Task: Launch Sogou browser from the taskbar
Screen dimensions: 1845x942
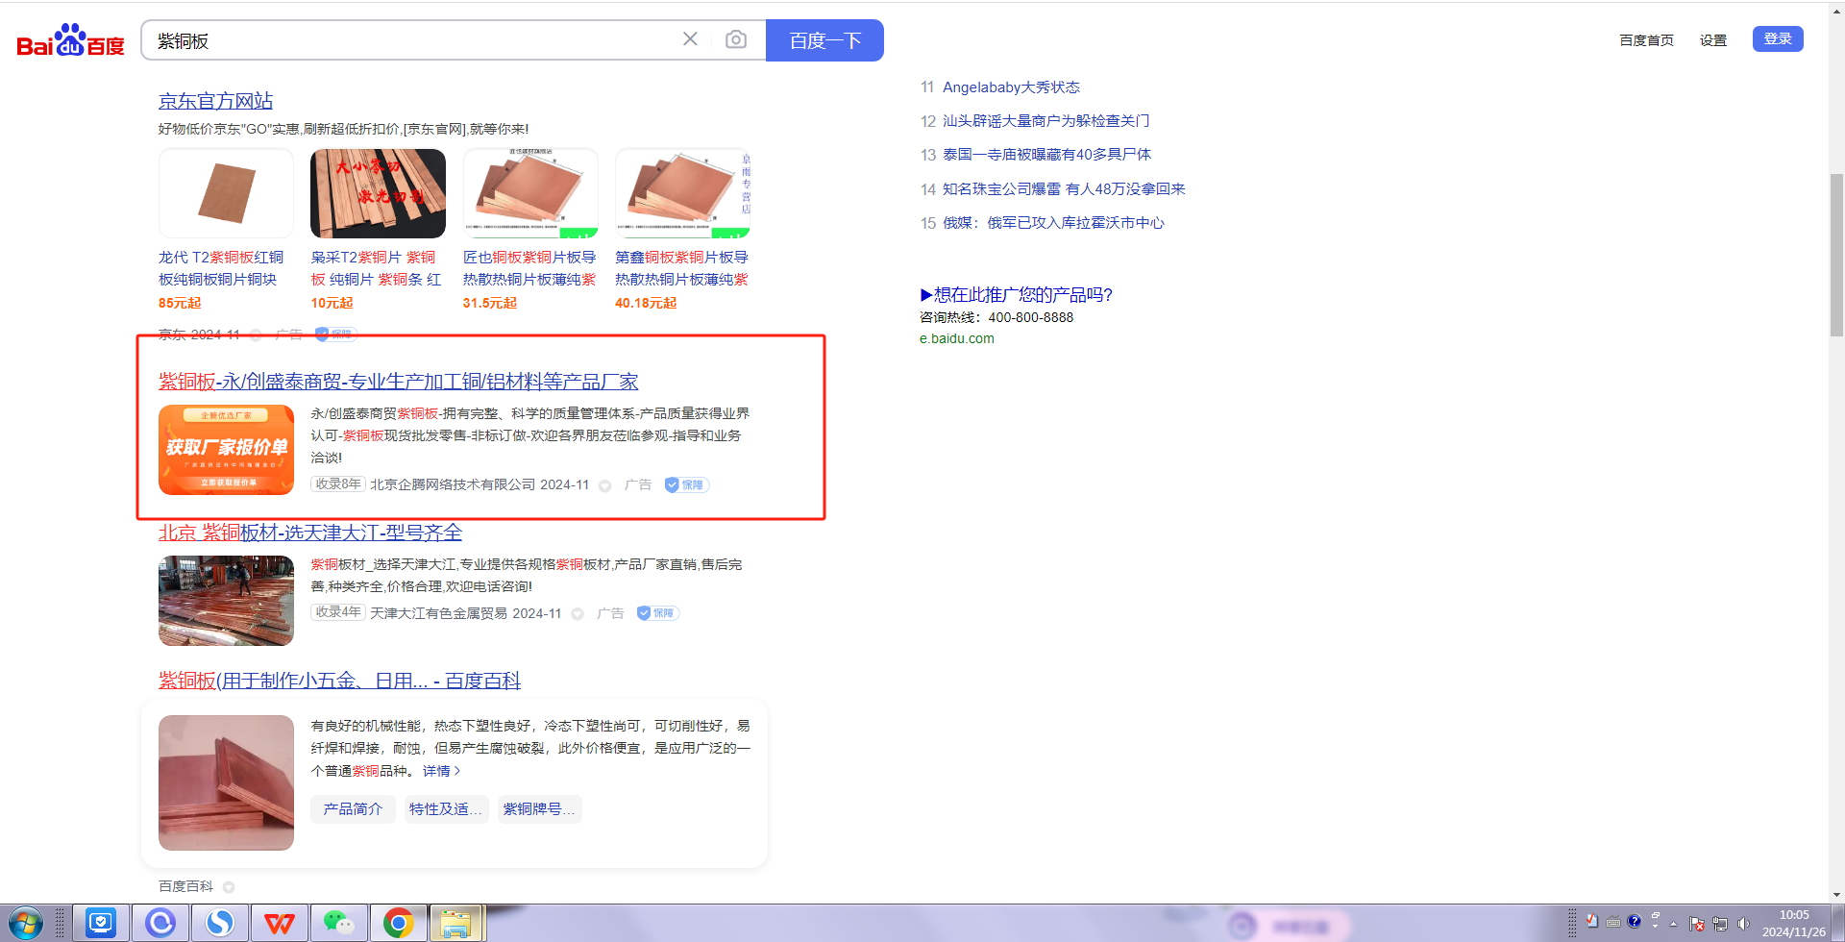Action: click(220, 924)
